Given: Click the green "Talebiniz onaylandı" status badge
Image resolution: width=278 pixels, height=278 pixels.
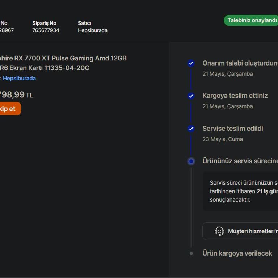Looking at the screenshot, I should pyautogui.click(x=251, y=20).
